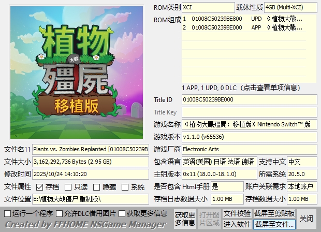Enable 运行一个程序 option

[7, 213]
